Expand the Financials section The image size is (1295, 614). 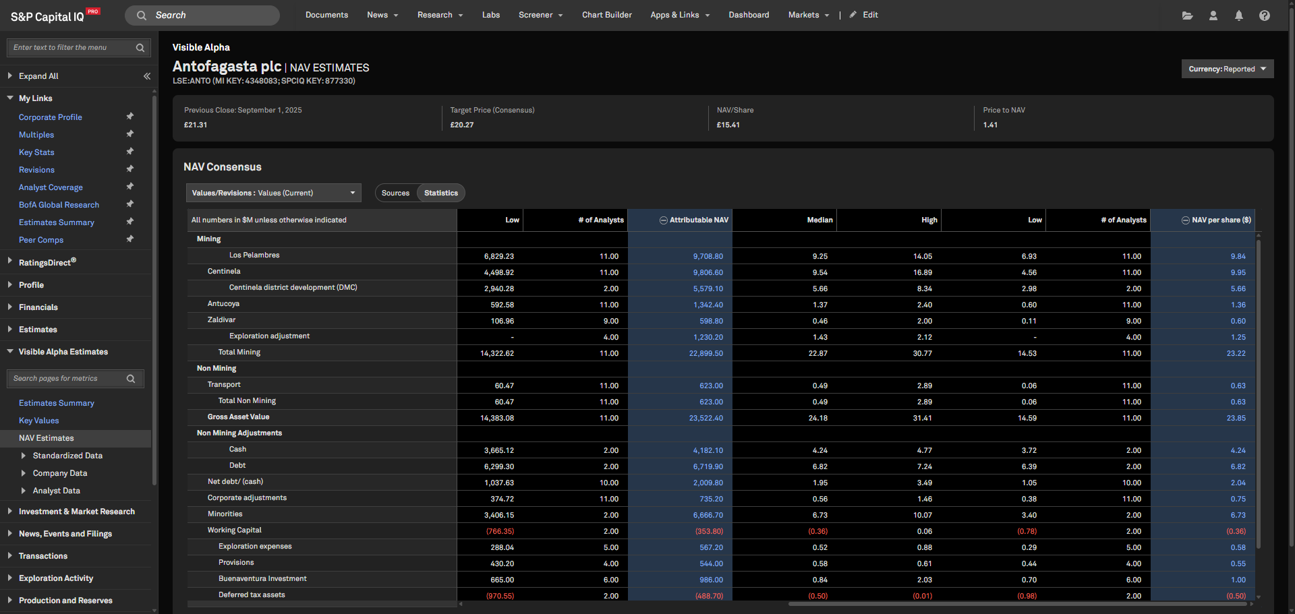[10, 307]
